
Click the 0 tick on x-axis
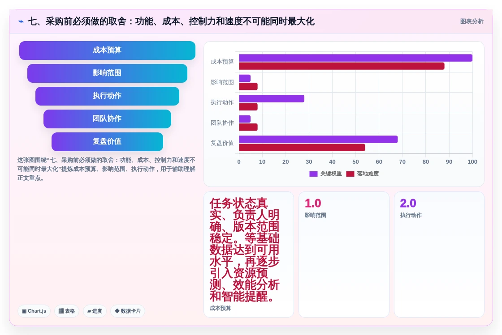(x=239, y=162)
